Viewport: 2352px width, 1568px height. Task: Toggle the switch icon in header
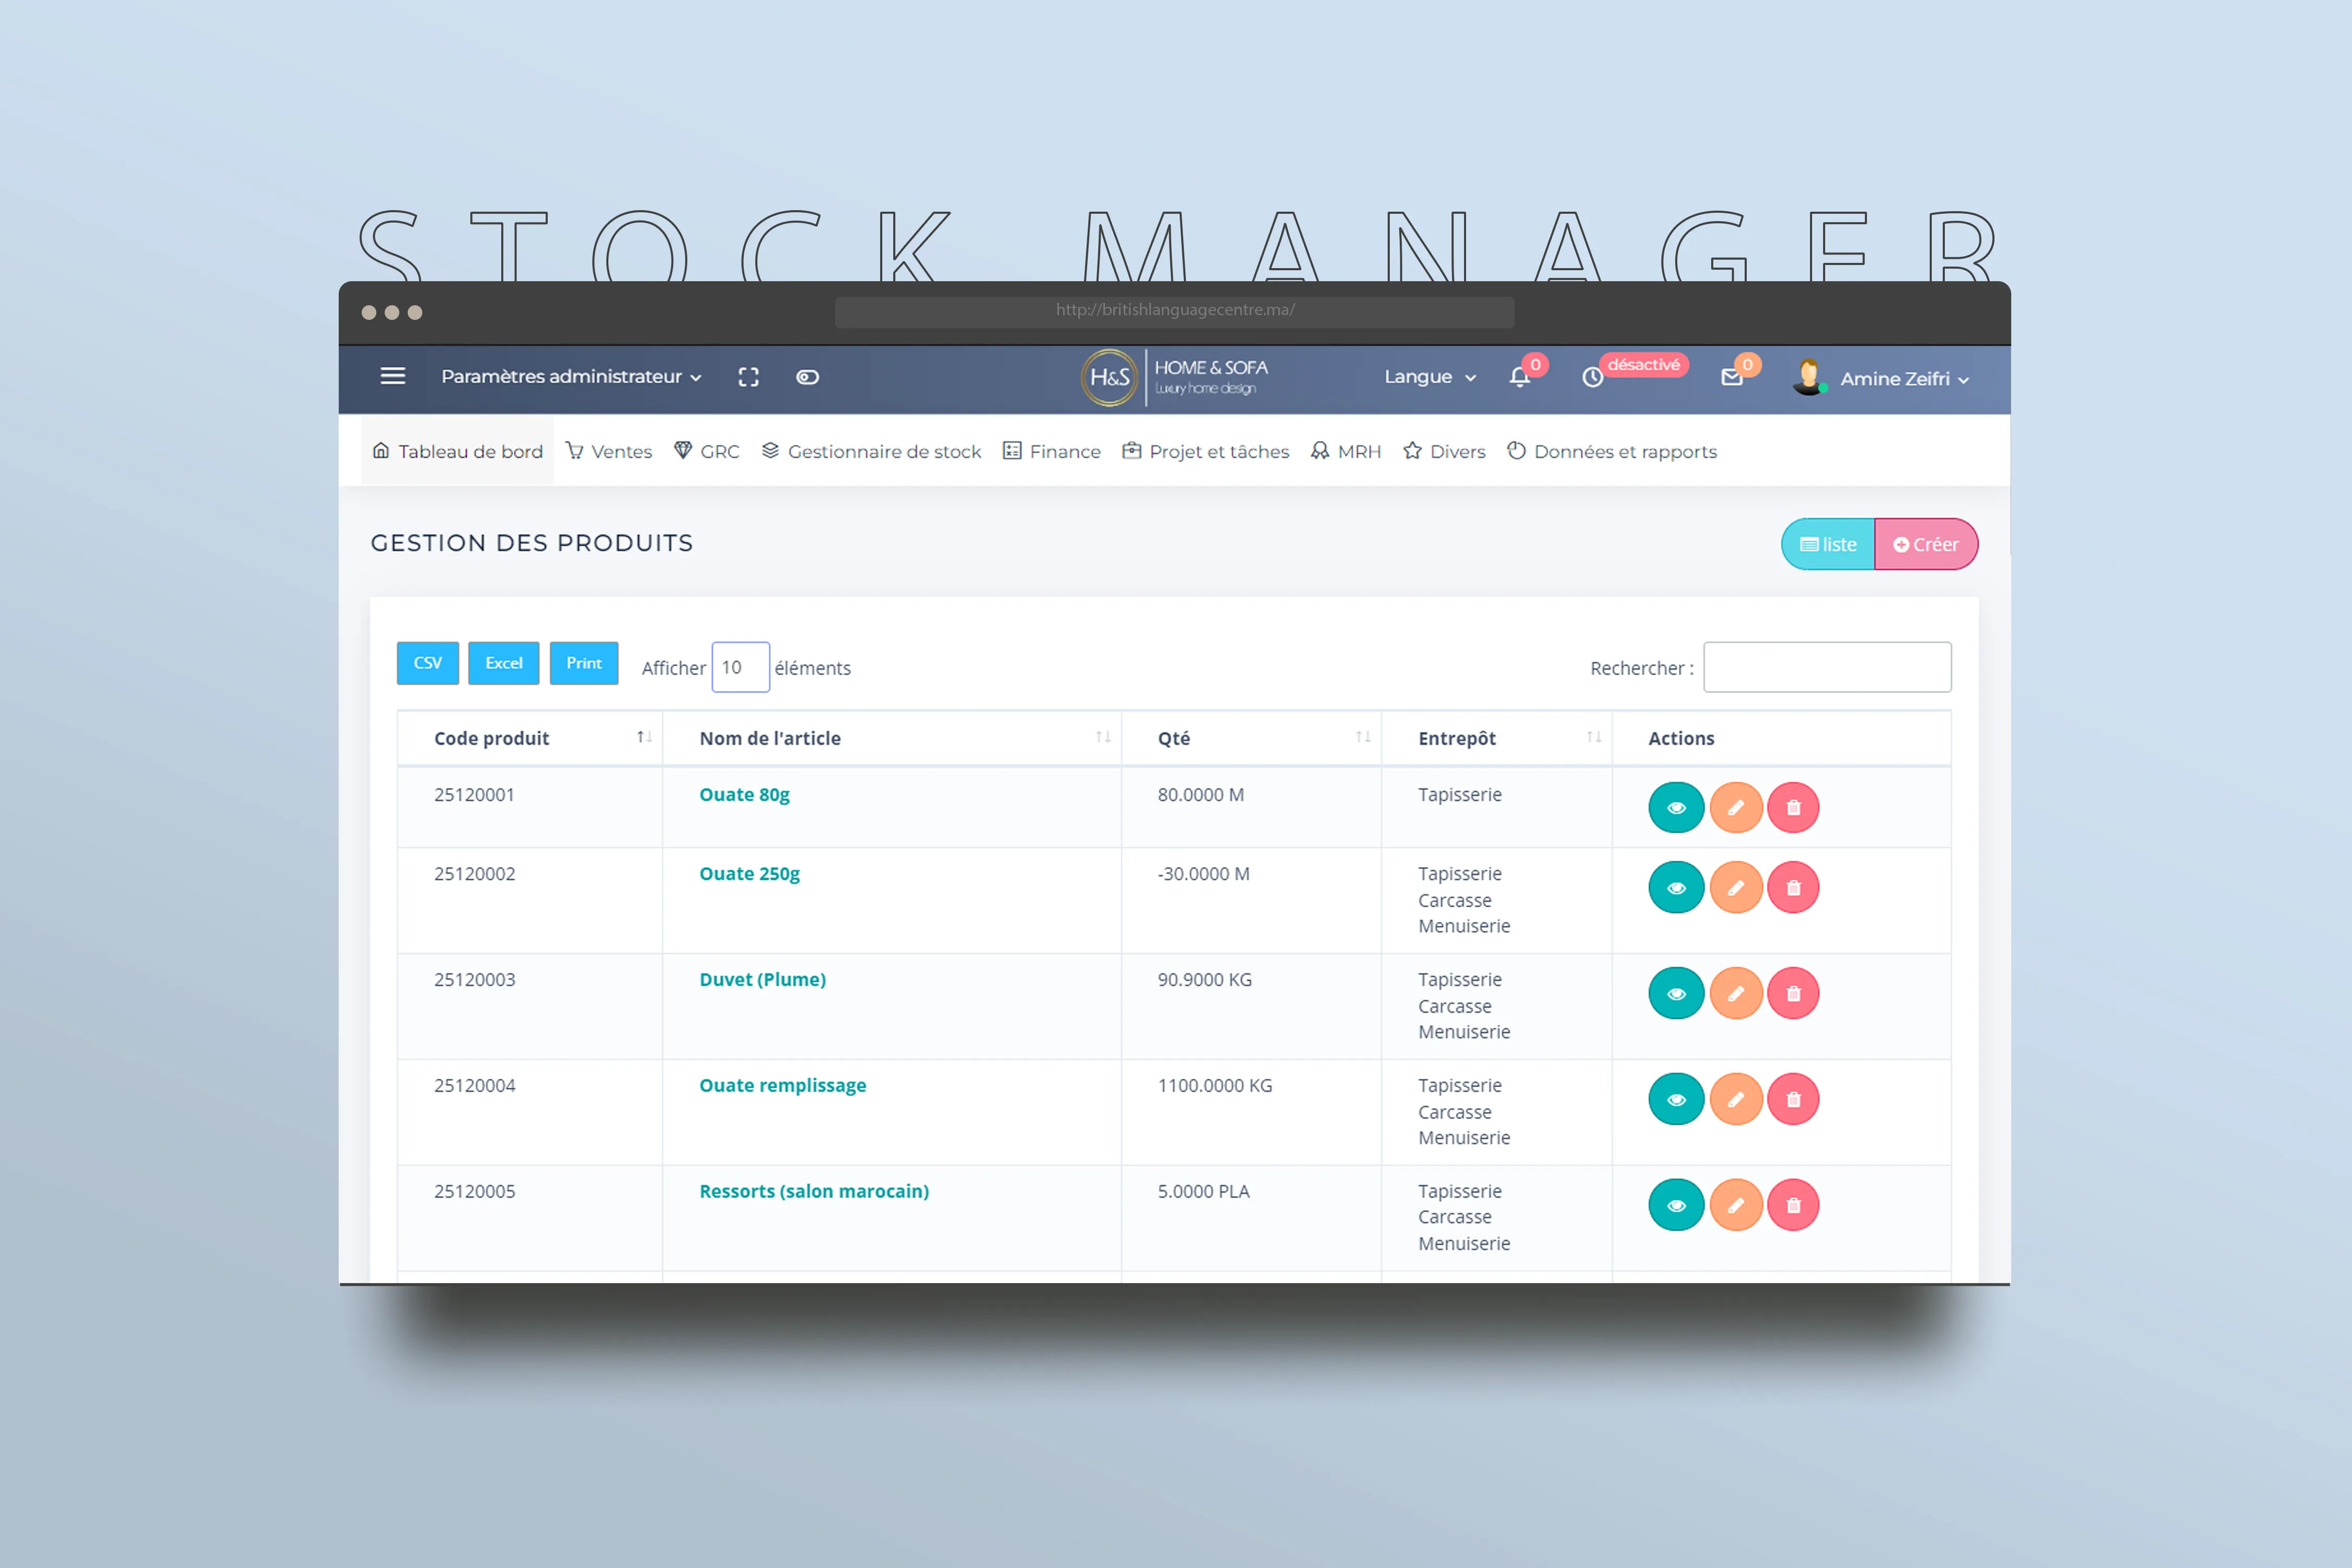(x=807, y=377)
